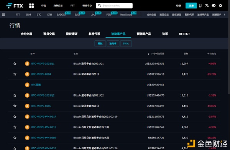The height and width of the screenshot is (150, 230).
Task: Click search magnifier icon
Action: coord(99,5)
